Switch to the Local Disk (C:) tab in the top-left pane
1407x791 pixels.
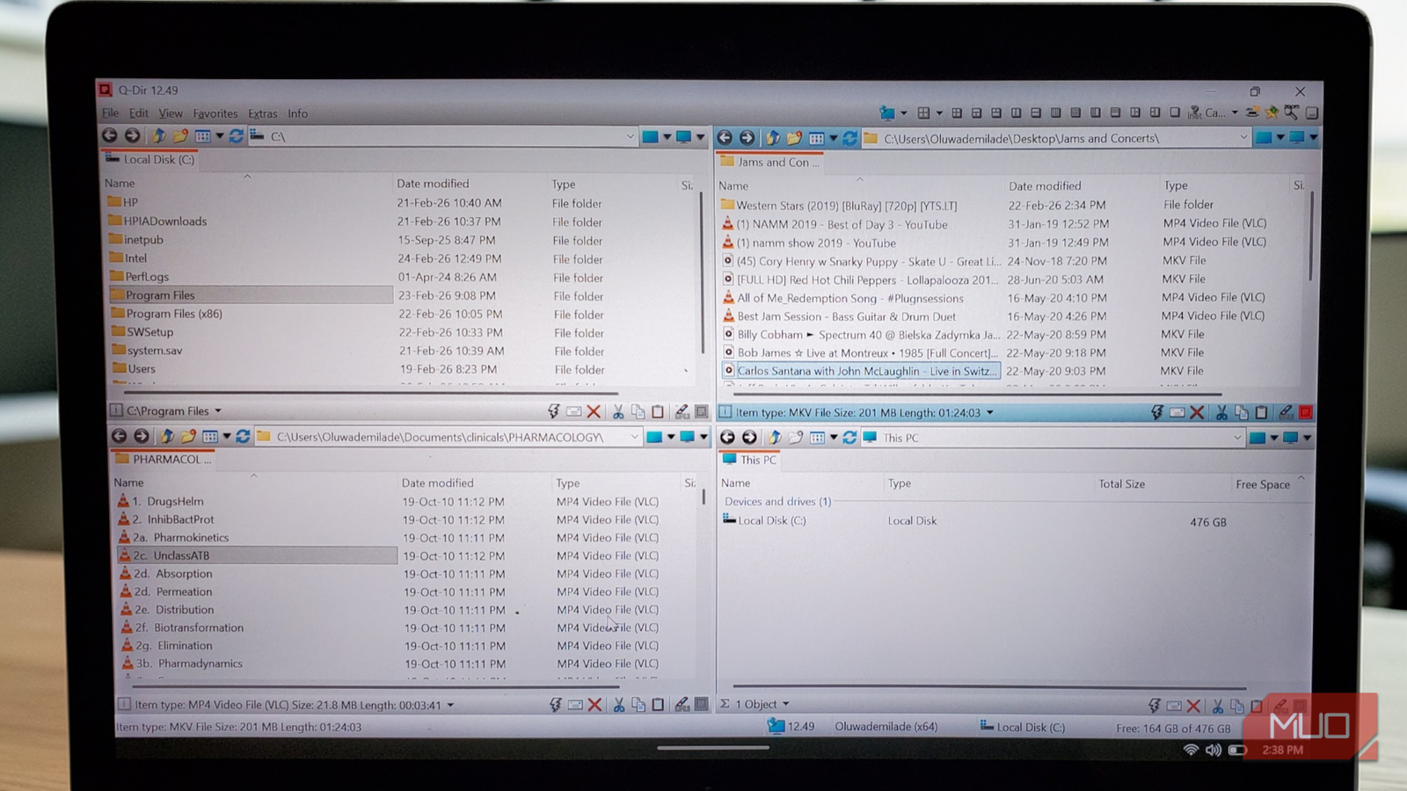click(149, 160)
